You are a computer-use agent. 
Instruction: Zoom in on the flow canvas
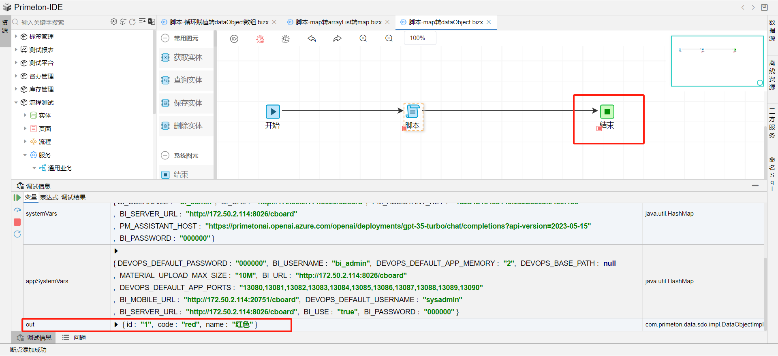click(363, 38)
